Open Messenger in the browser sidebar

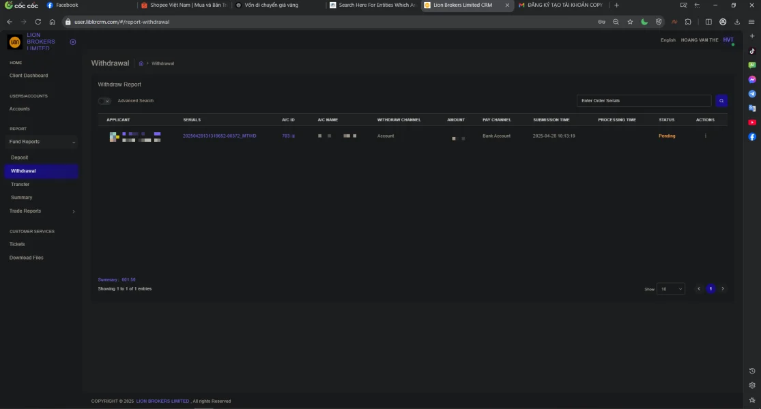coord(752,80)
